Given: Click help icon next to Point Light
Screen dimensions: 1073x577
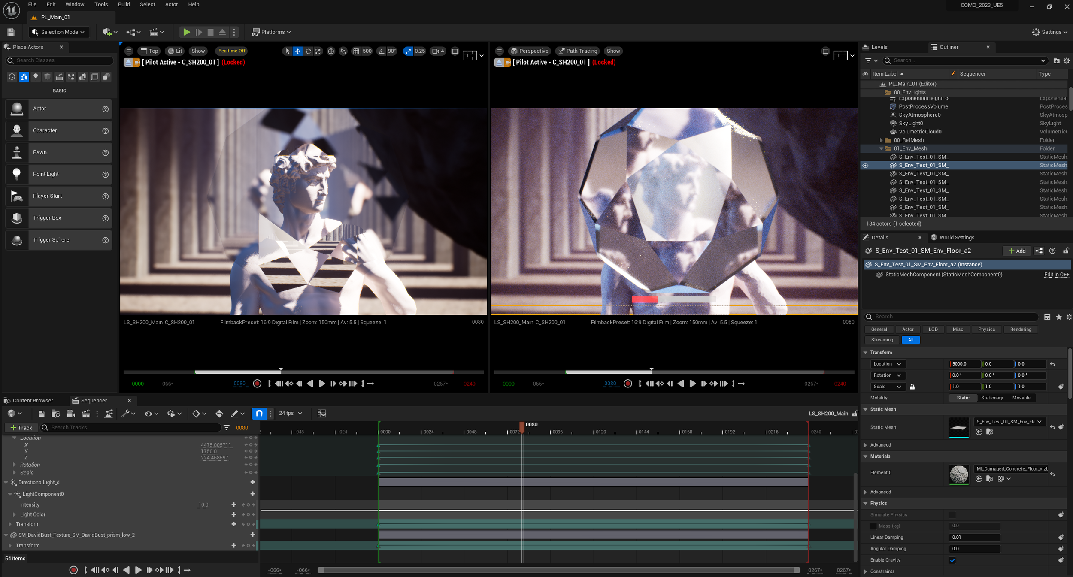Looking at the screenshot, I should 105,175.
